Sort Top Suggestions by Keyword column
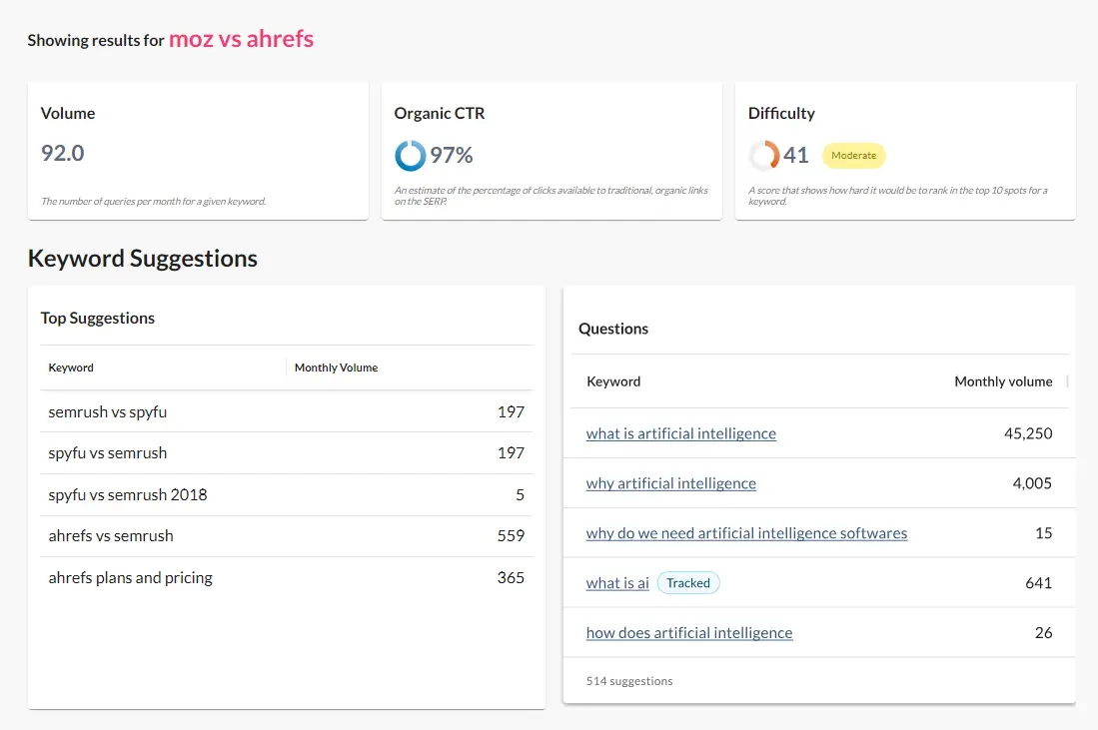The image size is (1098, 730). (71, 367)
